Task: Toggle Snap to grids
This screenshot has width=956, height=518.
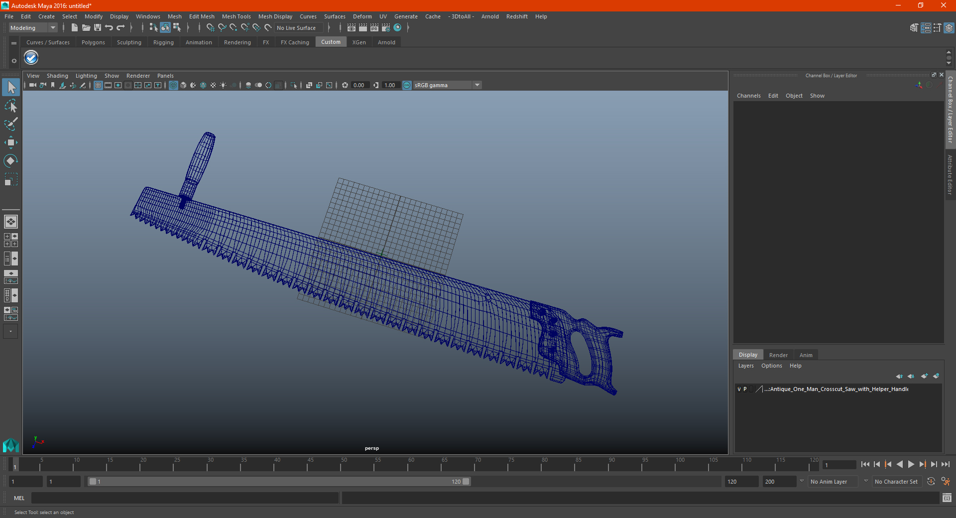Action: pyautogui.click(x=210, y=28)
